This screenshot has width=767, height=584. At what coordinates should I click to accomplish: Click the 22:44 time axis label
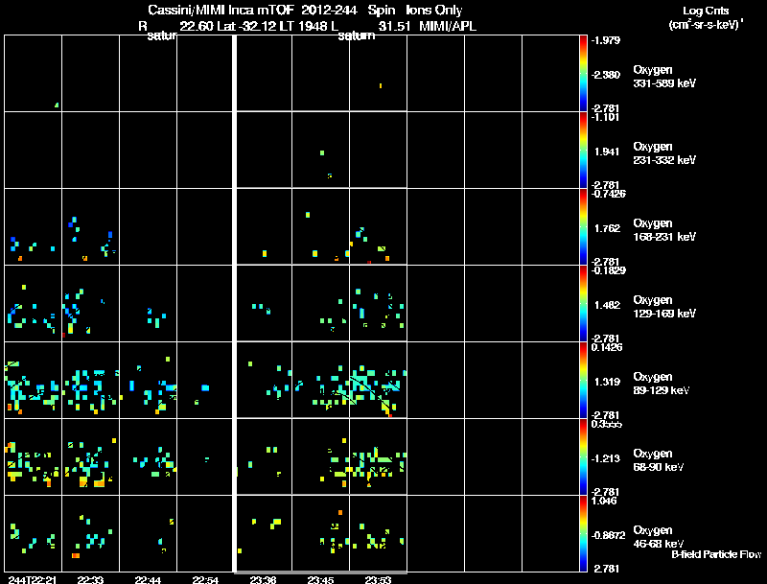point(148,579)
